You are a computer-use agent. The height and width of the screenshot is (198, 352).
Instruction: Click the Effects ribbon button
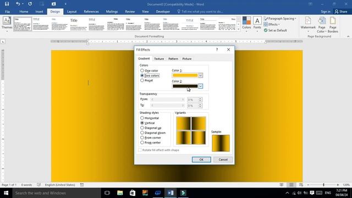coord(271,24)
